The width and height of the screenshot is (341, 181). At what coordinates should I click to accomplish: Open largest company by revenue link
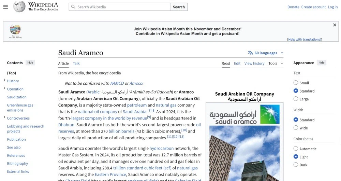109,118
